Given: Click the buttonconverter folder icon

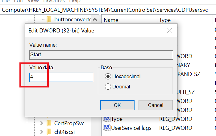Looking at the screenshot, I should pyautogui.click(x=48, y=20).
